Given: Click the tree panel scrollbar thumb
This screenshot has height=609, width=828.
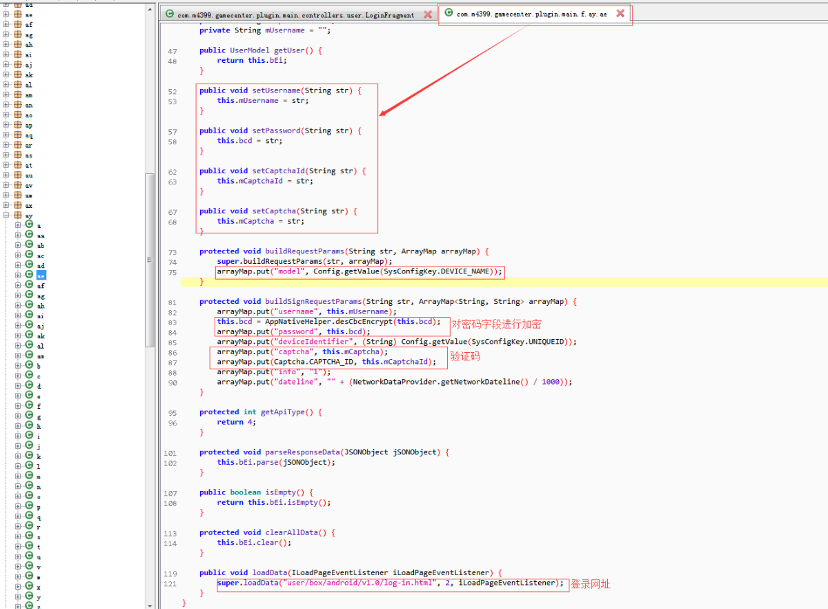Looking at the screenshot, I should pyautogui.click(x=150, y=260).
